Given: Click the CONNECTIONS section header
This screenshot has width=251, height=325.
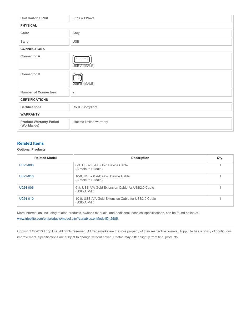Looking at the screenshot, I should [33, 49].
